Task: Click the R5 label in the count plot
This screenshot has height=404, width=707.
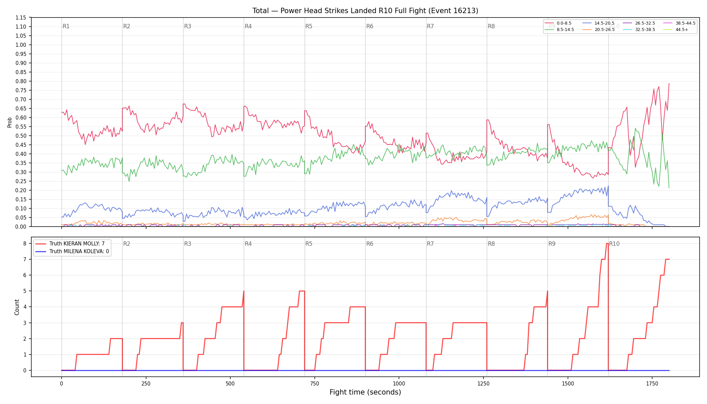Action: pos(309,244)
